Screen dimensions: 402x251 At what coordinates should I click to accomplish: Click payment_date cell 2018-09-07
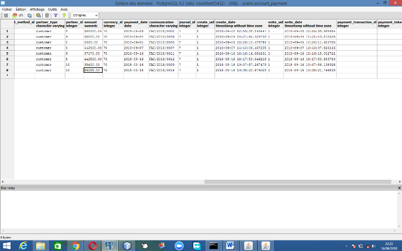click(136, 48)
